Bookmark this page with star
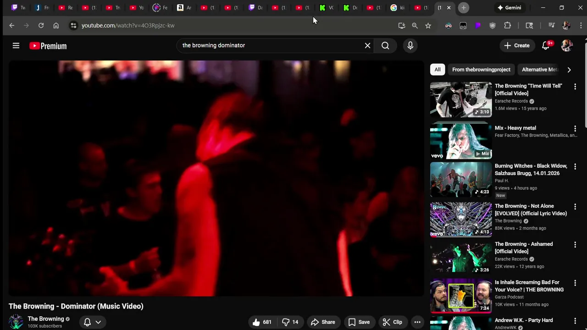This screenshot has height=330, width=587. 428,26
